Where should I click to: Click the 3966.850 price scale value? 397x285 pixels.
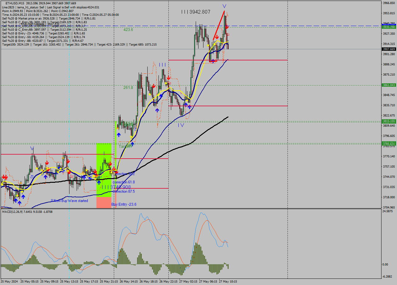coord(389,3)
